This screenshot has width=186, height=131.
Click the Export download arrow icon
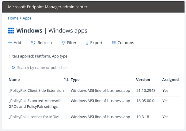click(87, 43)
